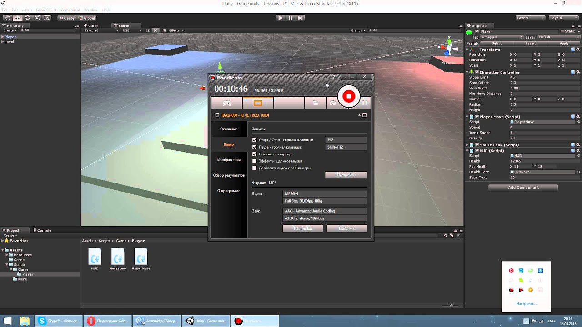Uncheck Показывать курсор checkbox

pos(255,154)
